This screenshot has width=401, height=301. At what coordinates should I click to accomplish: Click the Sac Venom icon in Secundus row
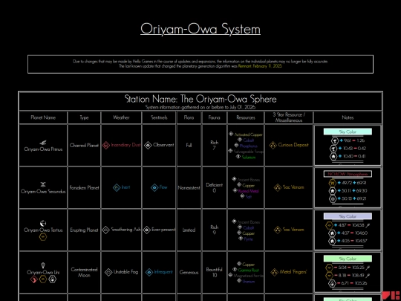(278, 187)
